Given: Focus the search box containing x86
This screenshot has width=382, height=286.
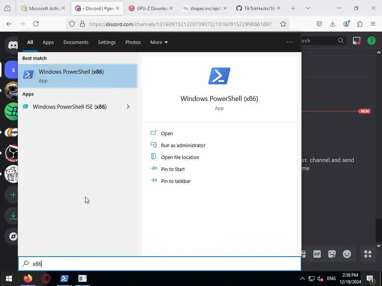Looking at the screenshot, I should 160,264.
